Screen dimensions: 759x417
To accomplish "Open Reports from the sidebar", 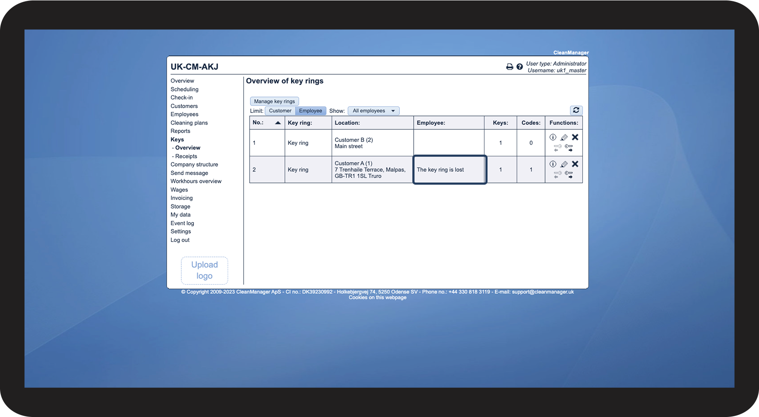I will (180, 131).
